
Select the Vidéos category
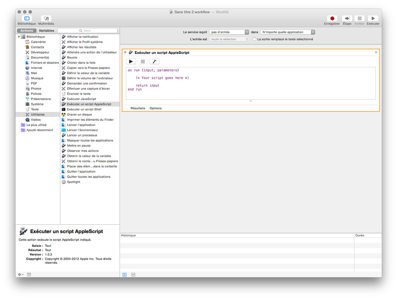click(36, 120)
